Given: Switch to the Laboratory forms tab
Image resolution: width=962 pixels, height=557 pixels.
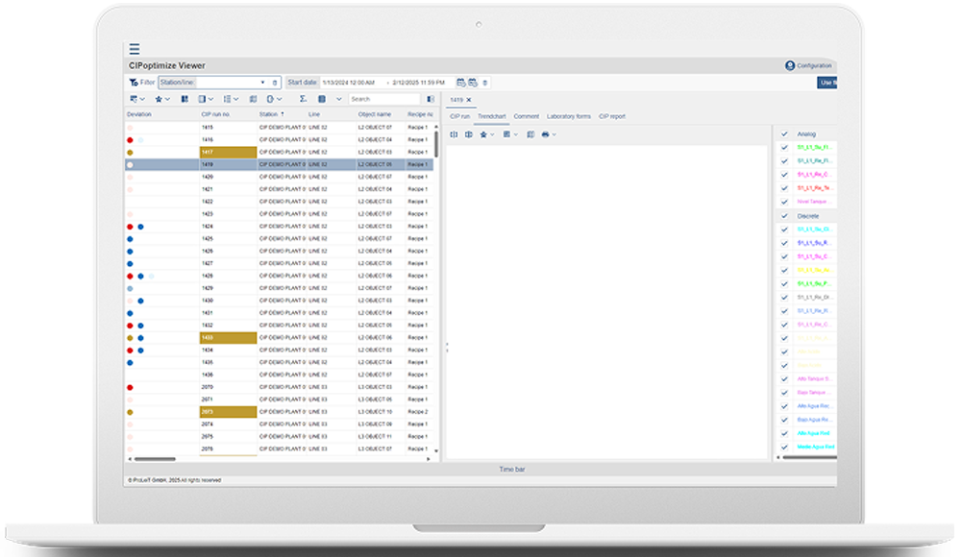Looking at the screenshot, I should click(569, 116).
